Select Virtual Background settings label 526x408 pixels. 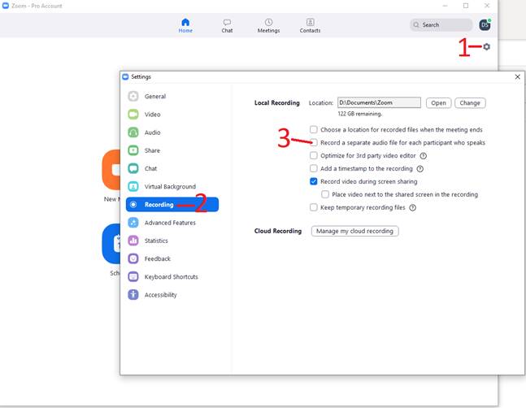coord(170,186)
